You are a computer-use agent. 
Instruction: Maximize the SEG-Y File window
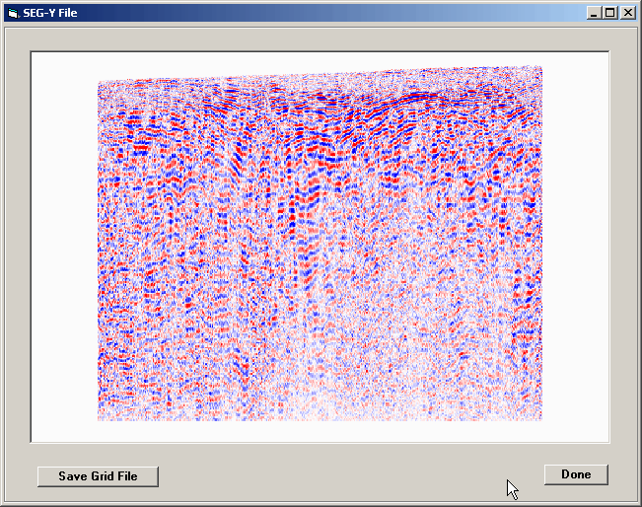coord(609,13)
